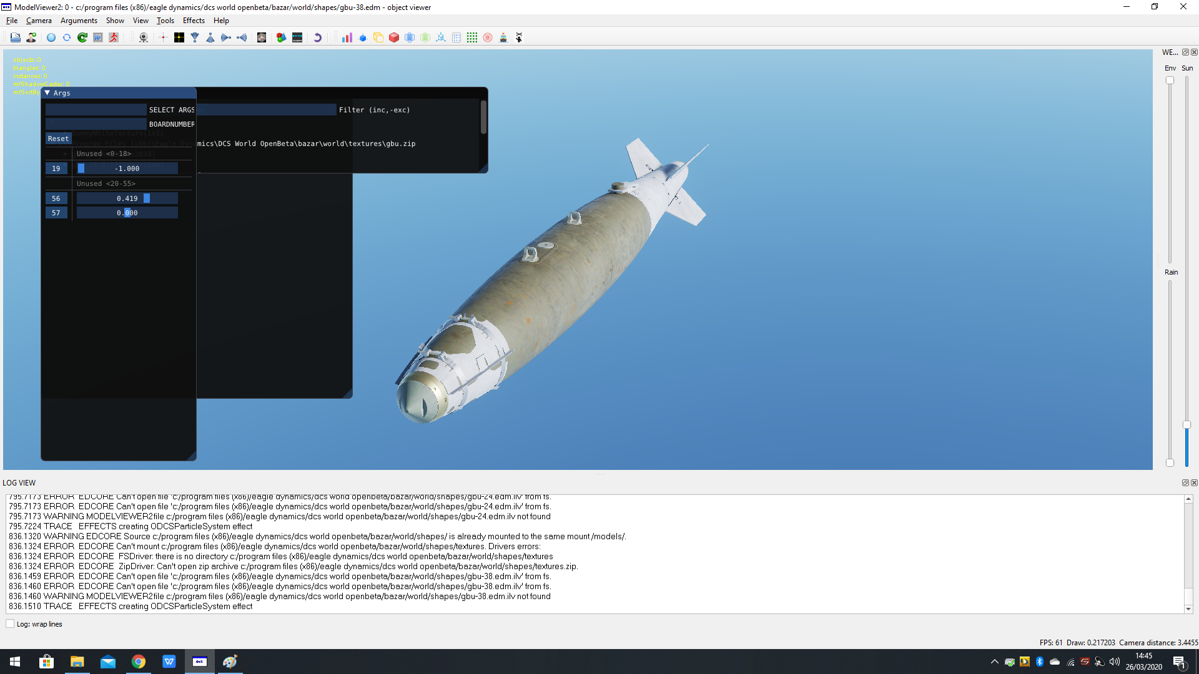Click the argument 56 number button
This screenshot has height=674, width=1199.
(56, 198)
